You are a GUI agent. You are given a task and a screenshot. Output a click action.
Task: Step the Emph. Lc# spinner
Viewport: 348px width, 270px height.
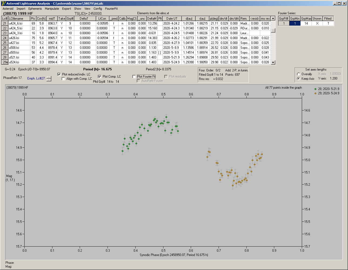(49, 78)
